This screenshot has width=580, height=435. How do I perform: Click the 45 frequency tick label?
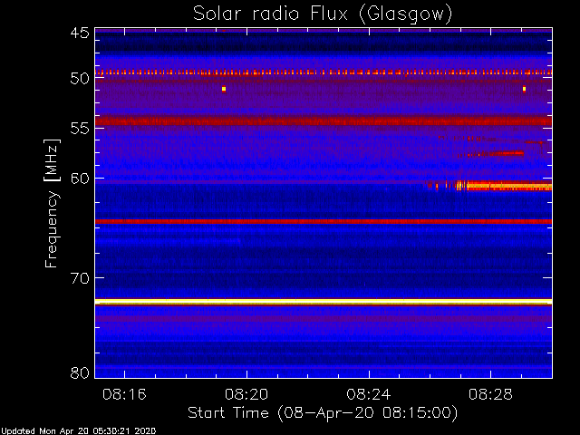pyautogui.click(x=80, y=33)
